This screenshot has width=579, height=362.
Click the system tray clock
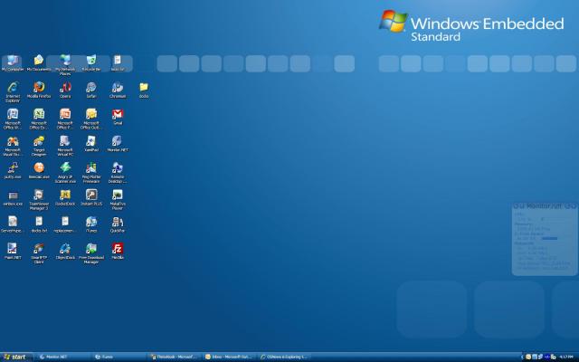coord(566,357)
